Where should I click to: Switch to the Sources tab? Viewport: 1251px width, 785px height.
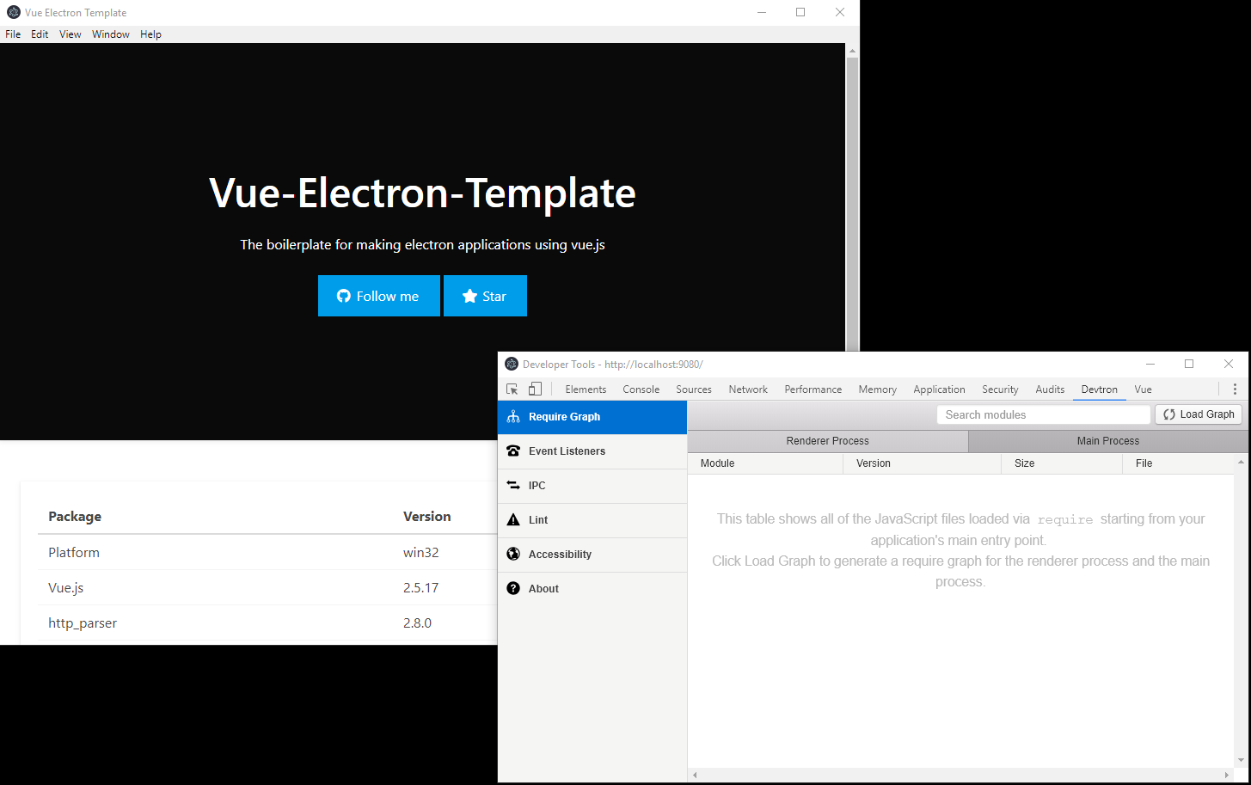(694, 389)
